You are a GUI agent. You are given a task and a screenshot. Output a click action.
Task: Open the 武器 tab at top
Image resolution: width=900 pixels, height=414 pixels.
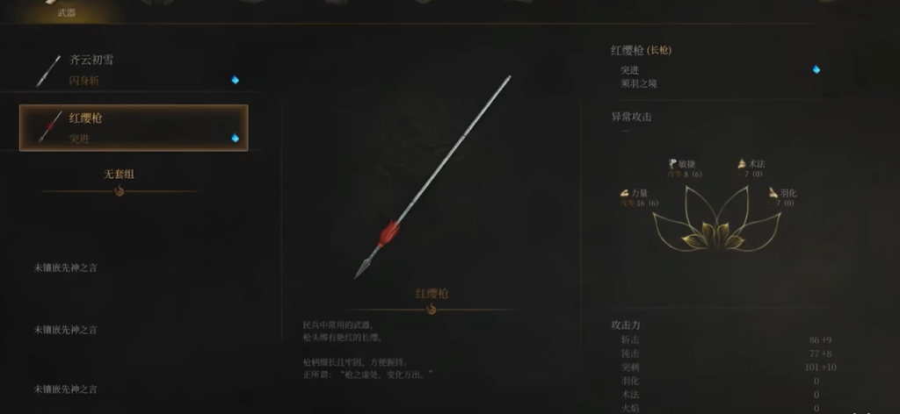coord(67,11)
